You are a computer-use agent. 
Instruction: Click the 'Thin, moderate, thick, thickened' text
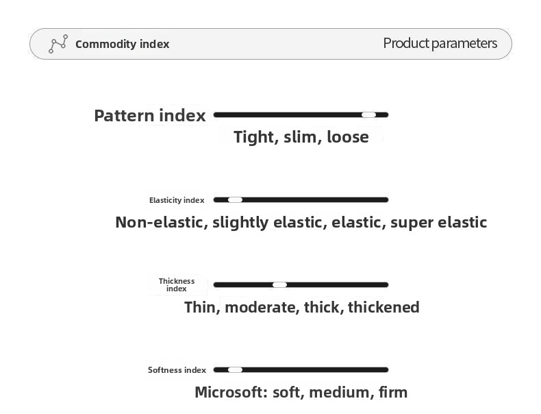(301, 307)
